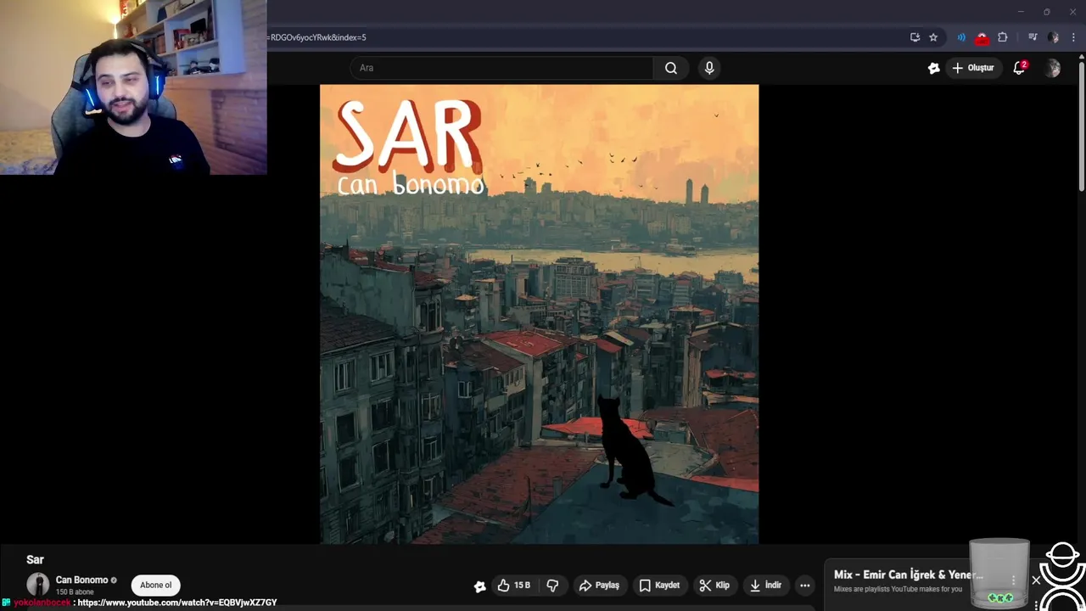Bookmark this page with star icon
This screenshot has width=1086, height=611.
(933, 37)
